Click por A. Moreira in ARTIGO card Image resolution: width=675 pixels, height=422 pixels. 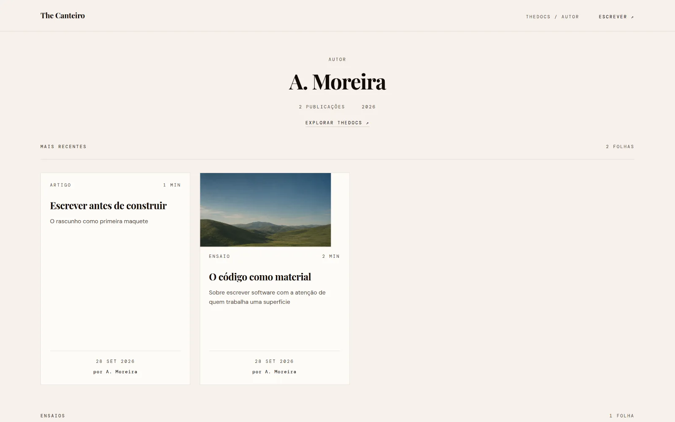115,372
